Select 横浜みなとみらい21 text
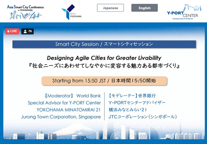The image size is (207, 144). click(127, 110)
